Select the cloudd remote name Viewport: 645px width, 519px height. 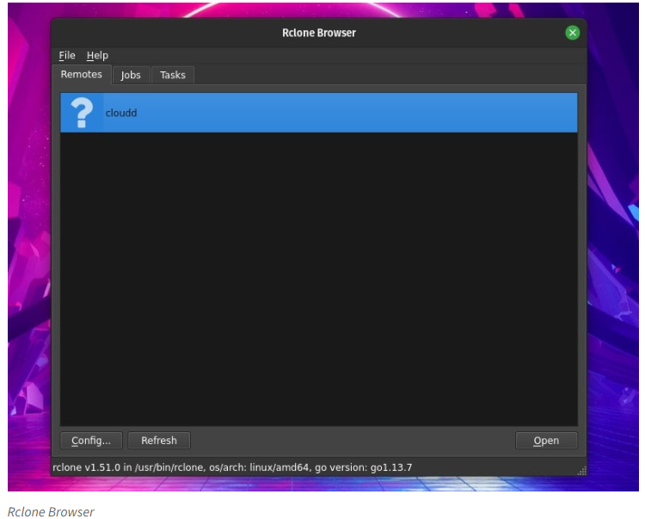click(x=121, y=113)
